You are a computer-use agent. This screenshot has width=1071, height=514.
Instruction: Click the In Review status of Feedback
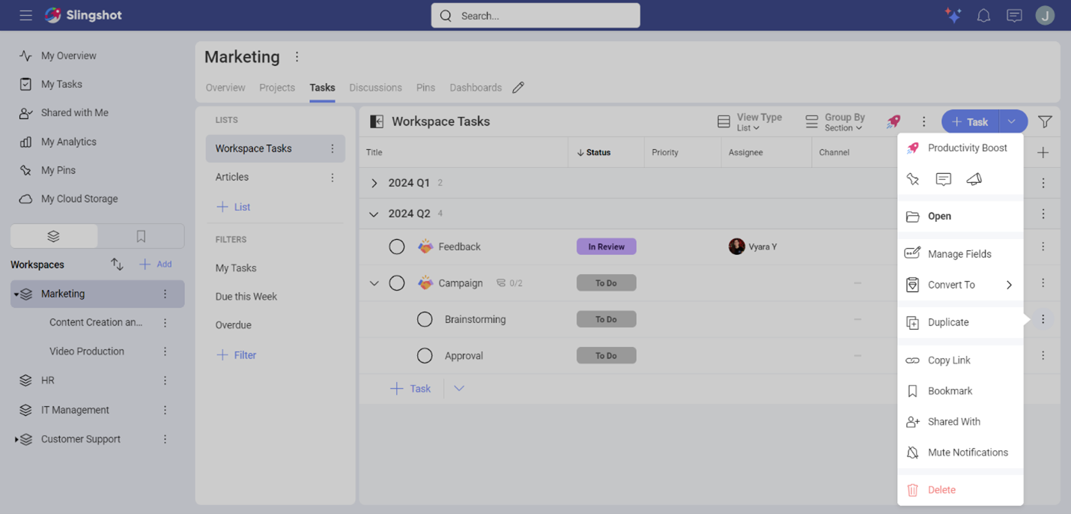tap(606, 247)
